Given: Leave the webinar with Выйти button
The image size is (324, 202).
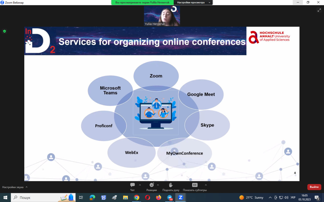Looking at the screenshot, I should 314,187.
